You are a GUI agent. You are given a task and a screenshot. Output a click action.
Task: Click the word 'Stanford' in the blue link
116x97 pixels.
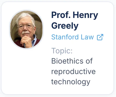click(x=65, y=37)
